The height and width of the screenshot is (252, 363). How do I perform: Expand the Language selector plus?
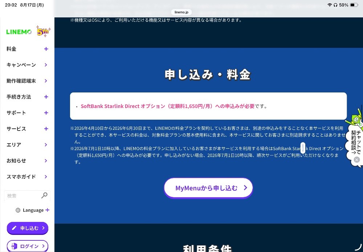click(48, 210)
